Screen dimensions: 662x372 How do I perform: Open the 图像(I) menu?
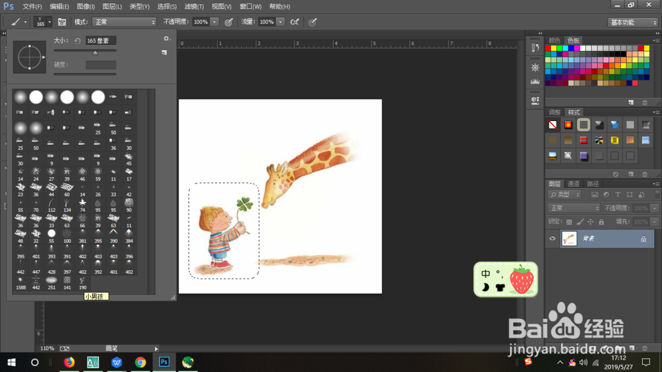tap(85, 7)
